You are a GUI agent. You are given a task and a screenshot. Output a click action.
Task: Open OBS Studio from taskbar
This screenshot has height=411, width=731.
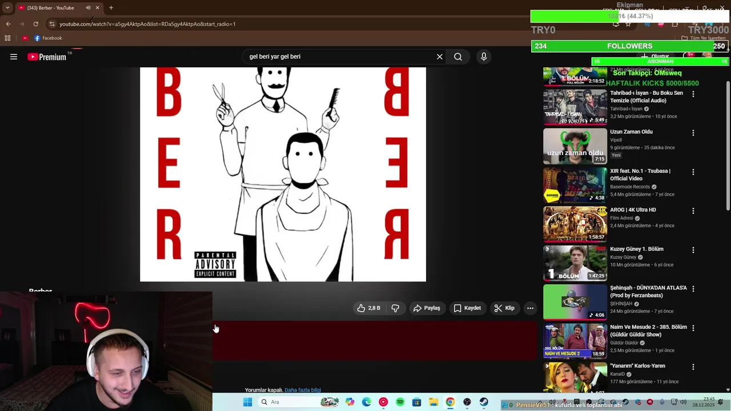(x=467, y=402)
